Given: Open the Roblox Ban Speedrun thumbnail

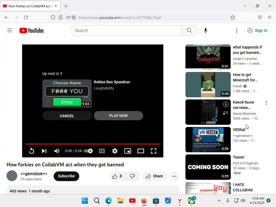Looking at the screenshot, I should tap(67, 94).
